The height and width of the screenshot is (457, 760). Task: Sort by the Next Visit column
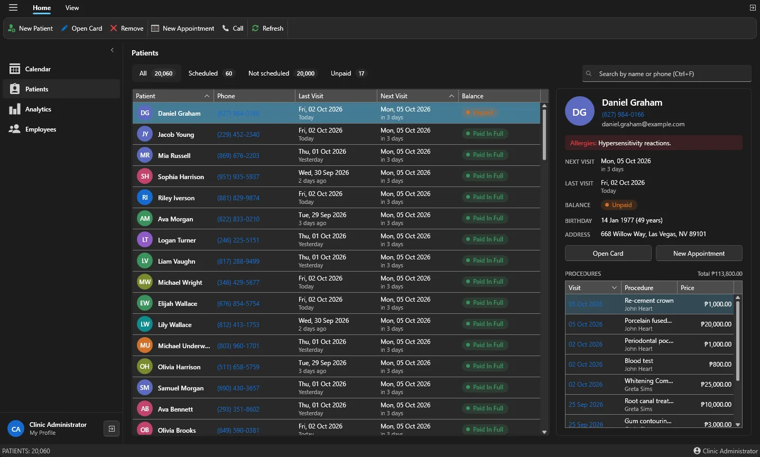click(x=418, y=96)
